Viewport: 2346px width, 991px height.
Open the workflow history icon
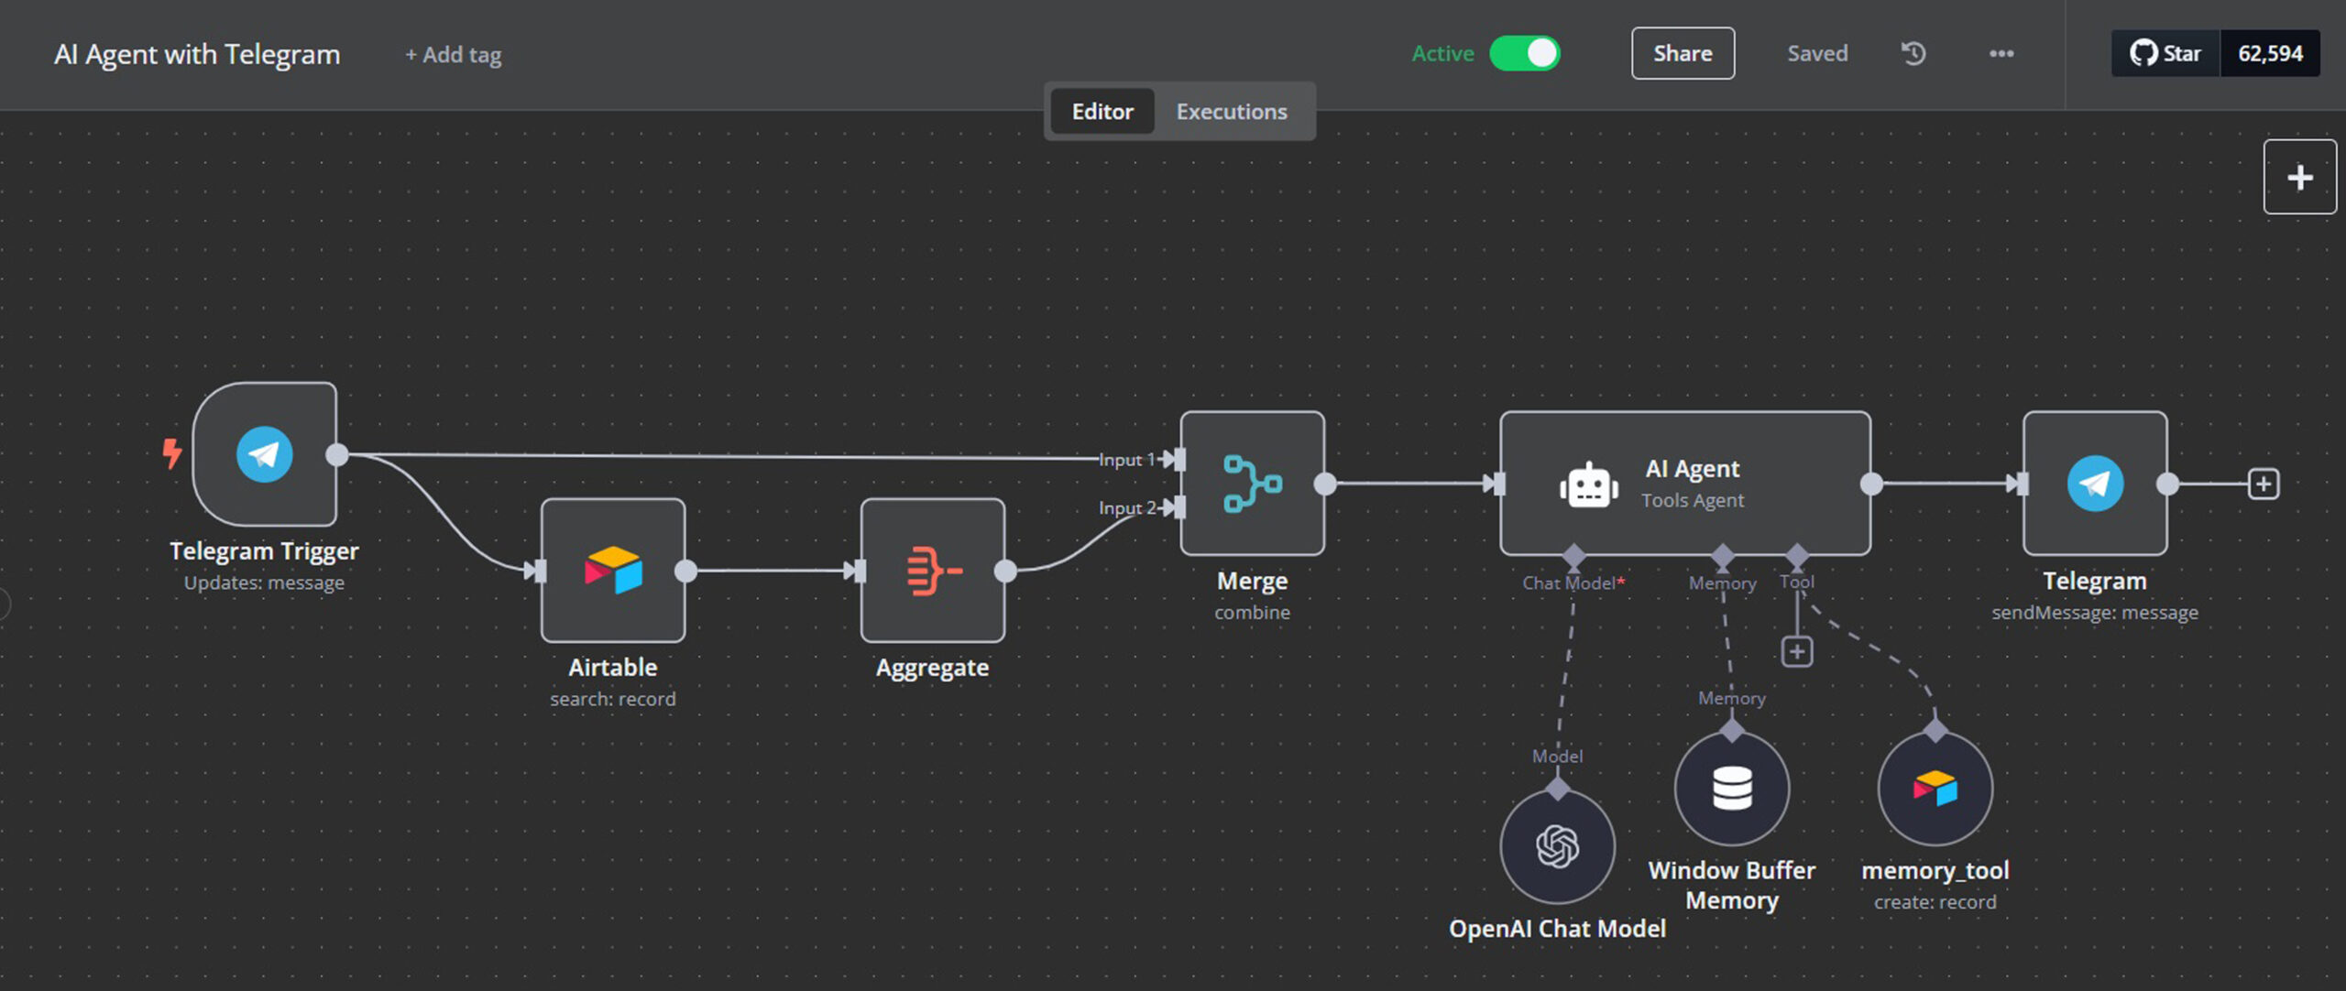click(1913, 53)
